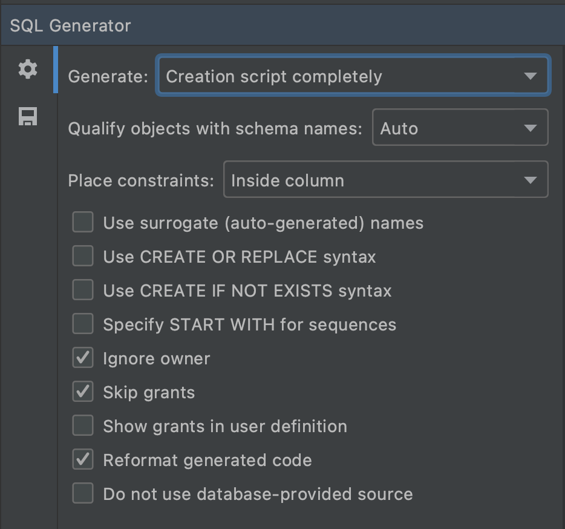Click the Auto dropdown arrow icon
The height and width of the screenshot is (529, 565).
click(x=531, y=128)
